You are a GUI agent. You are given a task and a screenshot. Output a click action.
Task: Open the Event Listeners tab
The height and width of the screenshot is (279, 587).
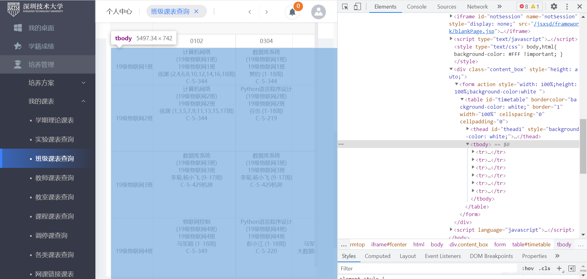click(x=443, y=256)
